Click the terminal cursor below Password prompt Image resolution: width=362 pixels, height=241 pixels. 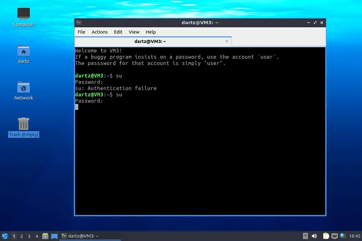(77, 107)
